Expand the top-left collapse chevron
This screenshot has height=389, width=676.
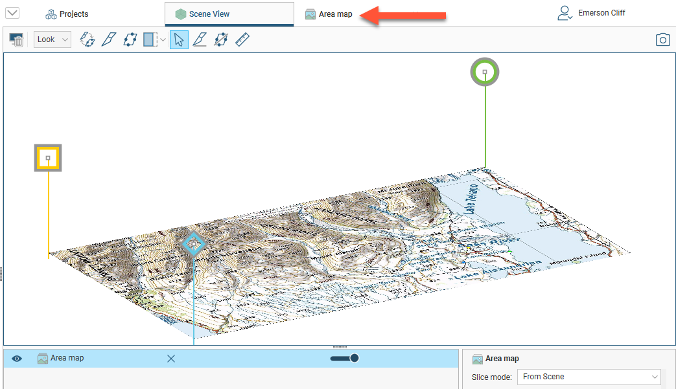click(x=12, y=13)
